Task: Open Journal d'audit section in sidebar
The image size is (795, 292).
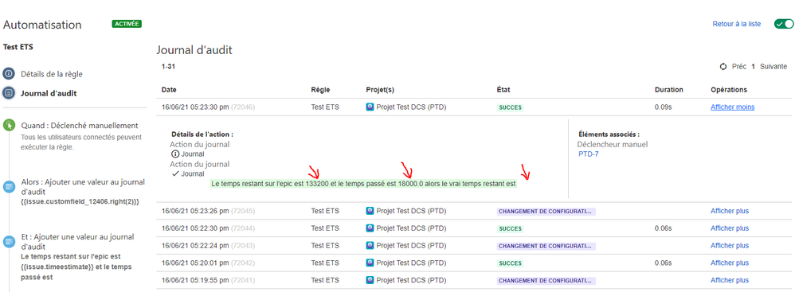Action: [49, 93]
